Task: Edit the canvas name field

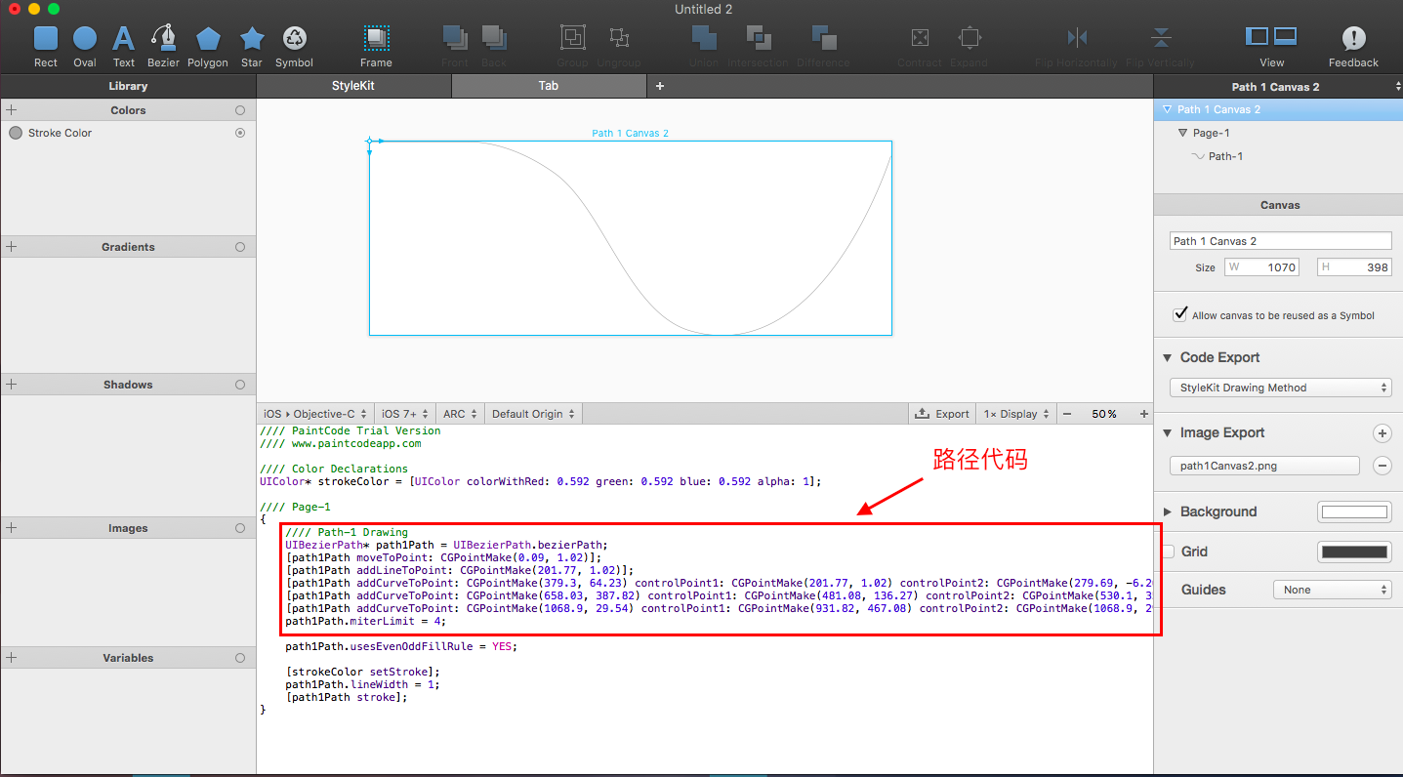Action: [1280, 241]
